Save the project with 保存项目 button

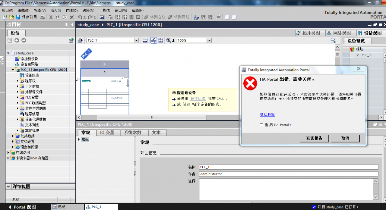coord(27,17)
